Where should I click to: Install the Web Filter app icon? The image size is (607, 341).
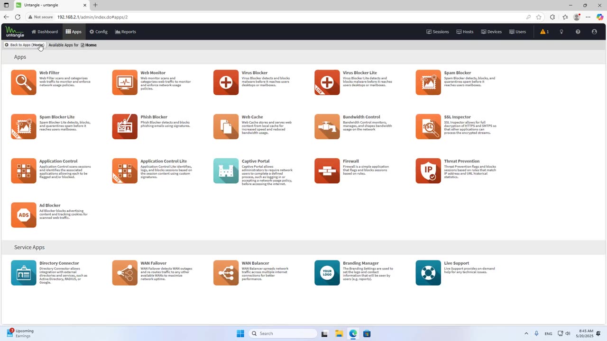(24, 82)
